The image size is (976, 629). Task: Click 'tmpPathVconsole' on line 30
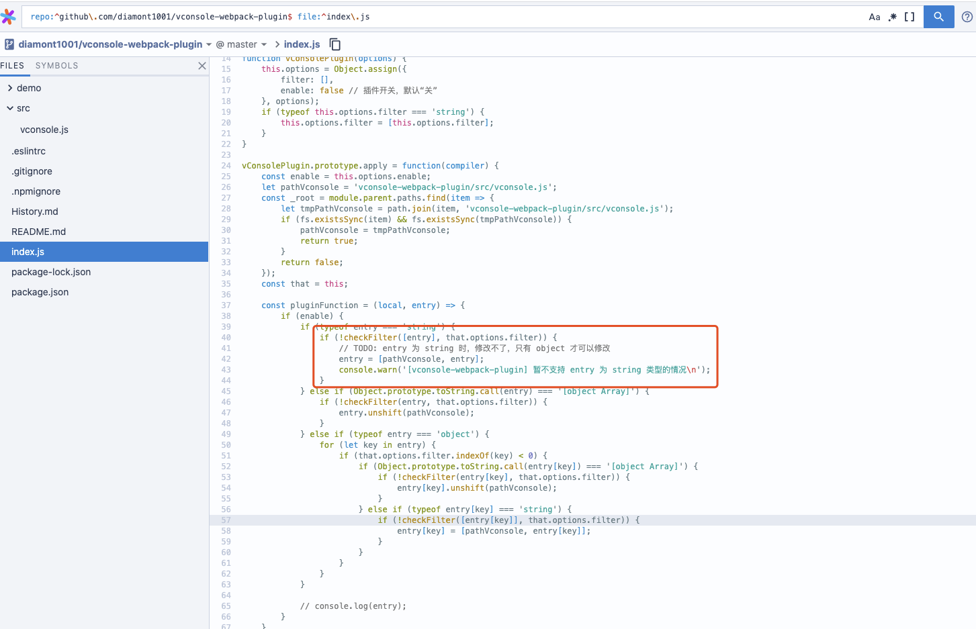coord(409,230)
